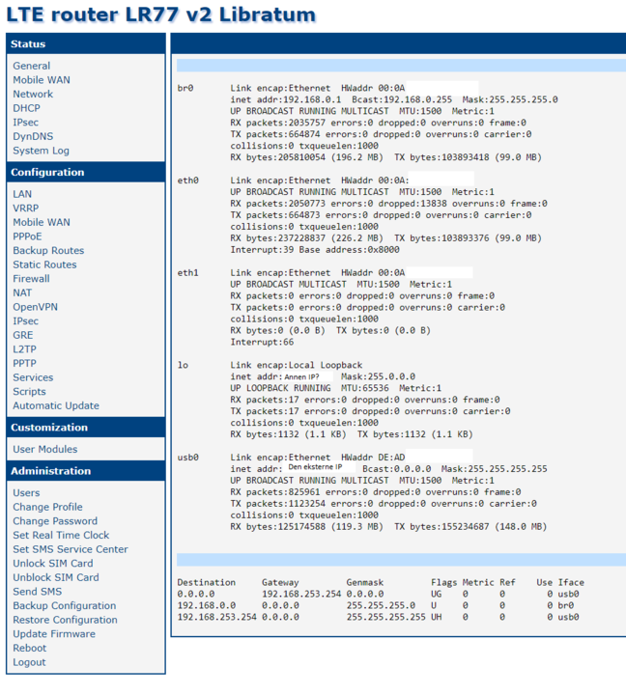This screenshot has width=626, height=695.
Task: Open Restore Configuration page
Action: 66,620
